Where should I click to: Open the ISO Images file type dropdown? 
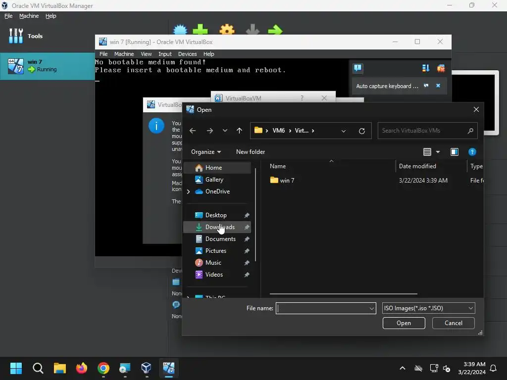[428, 308]
